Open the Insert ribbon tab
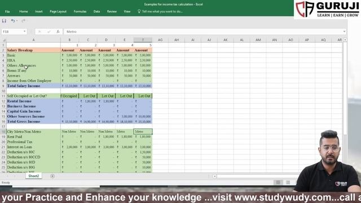The height and width of the screenshot is (203, 361). coord(39,11)
